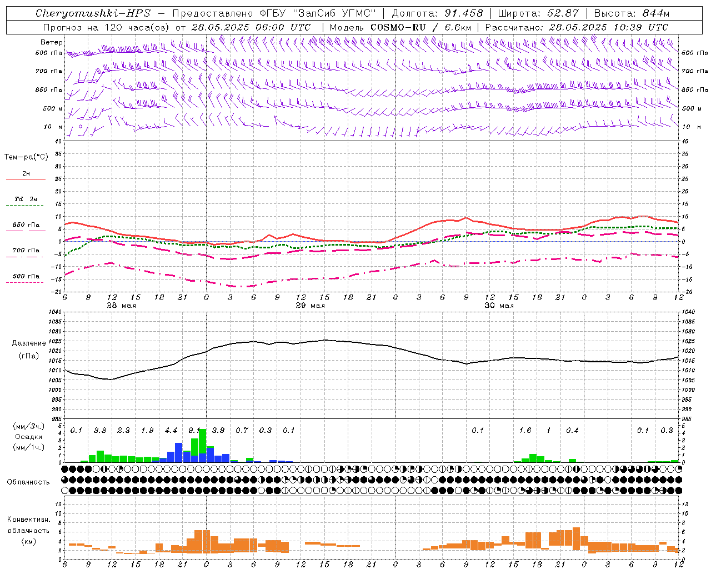Click the Давление pressure panel label
This screenshot has width=711, height=569.
tap(29, 343)
